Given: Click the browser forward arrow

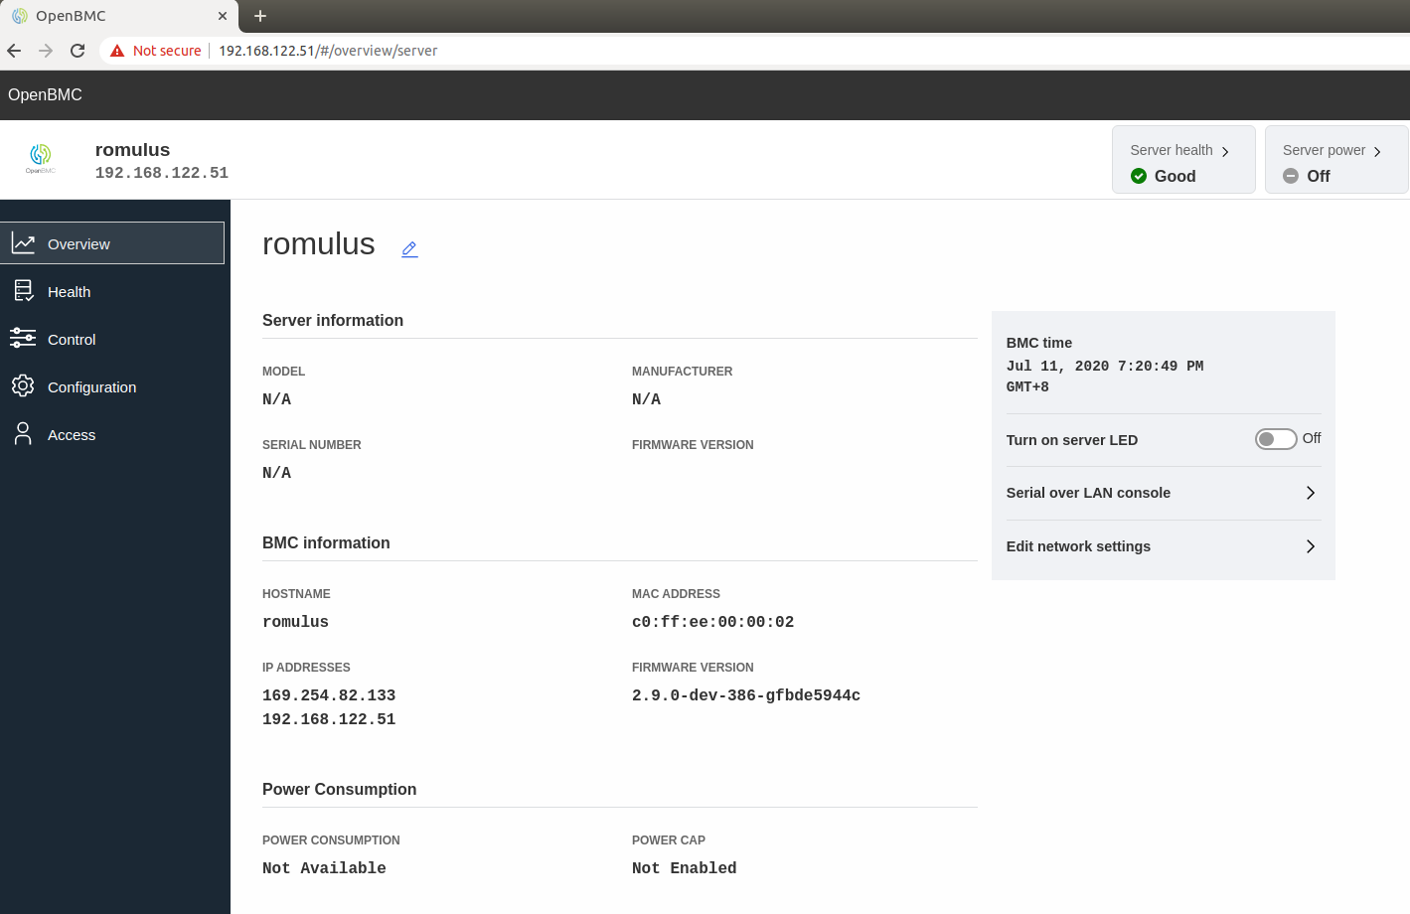Looking at the screenshot, I should tap(46, 51).
